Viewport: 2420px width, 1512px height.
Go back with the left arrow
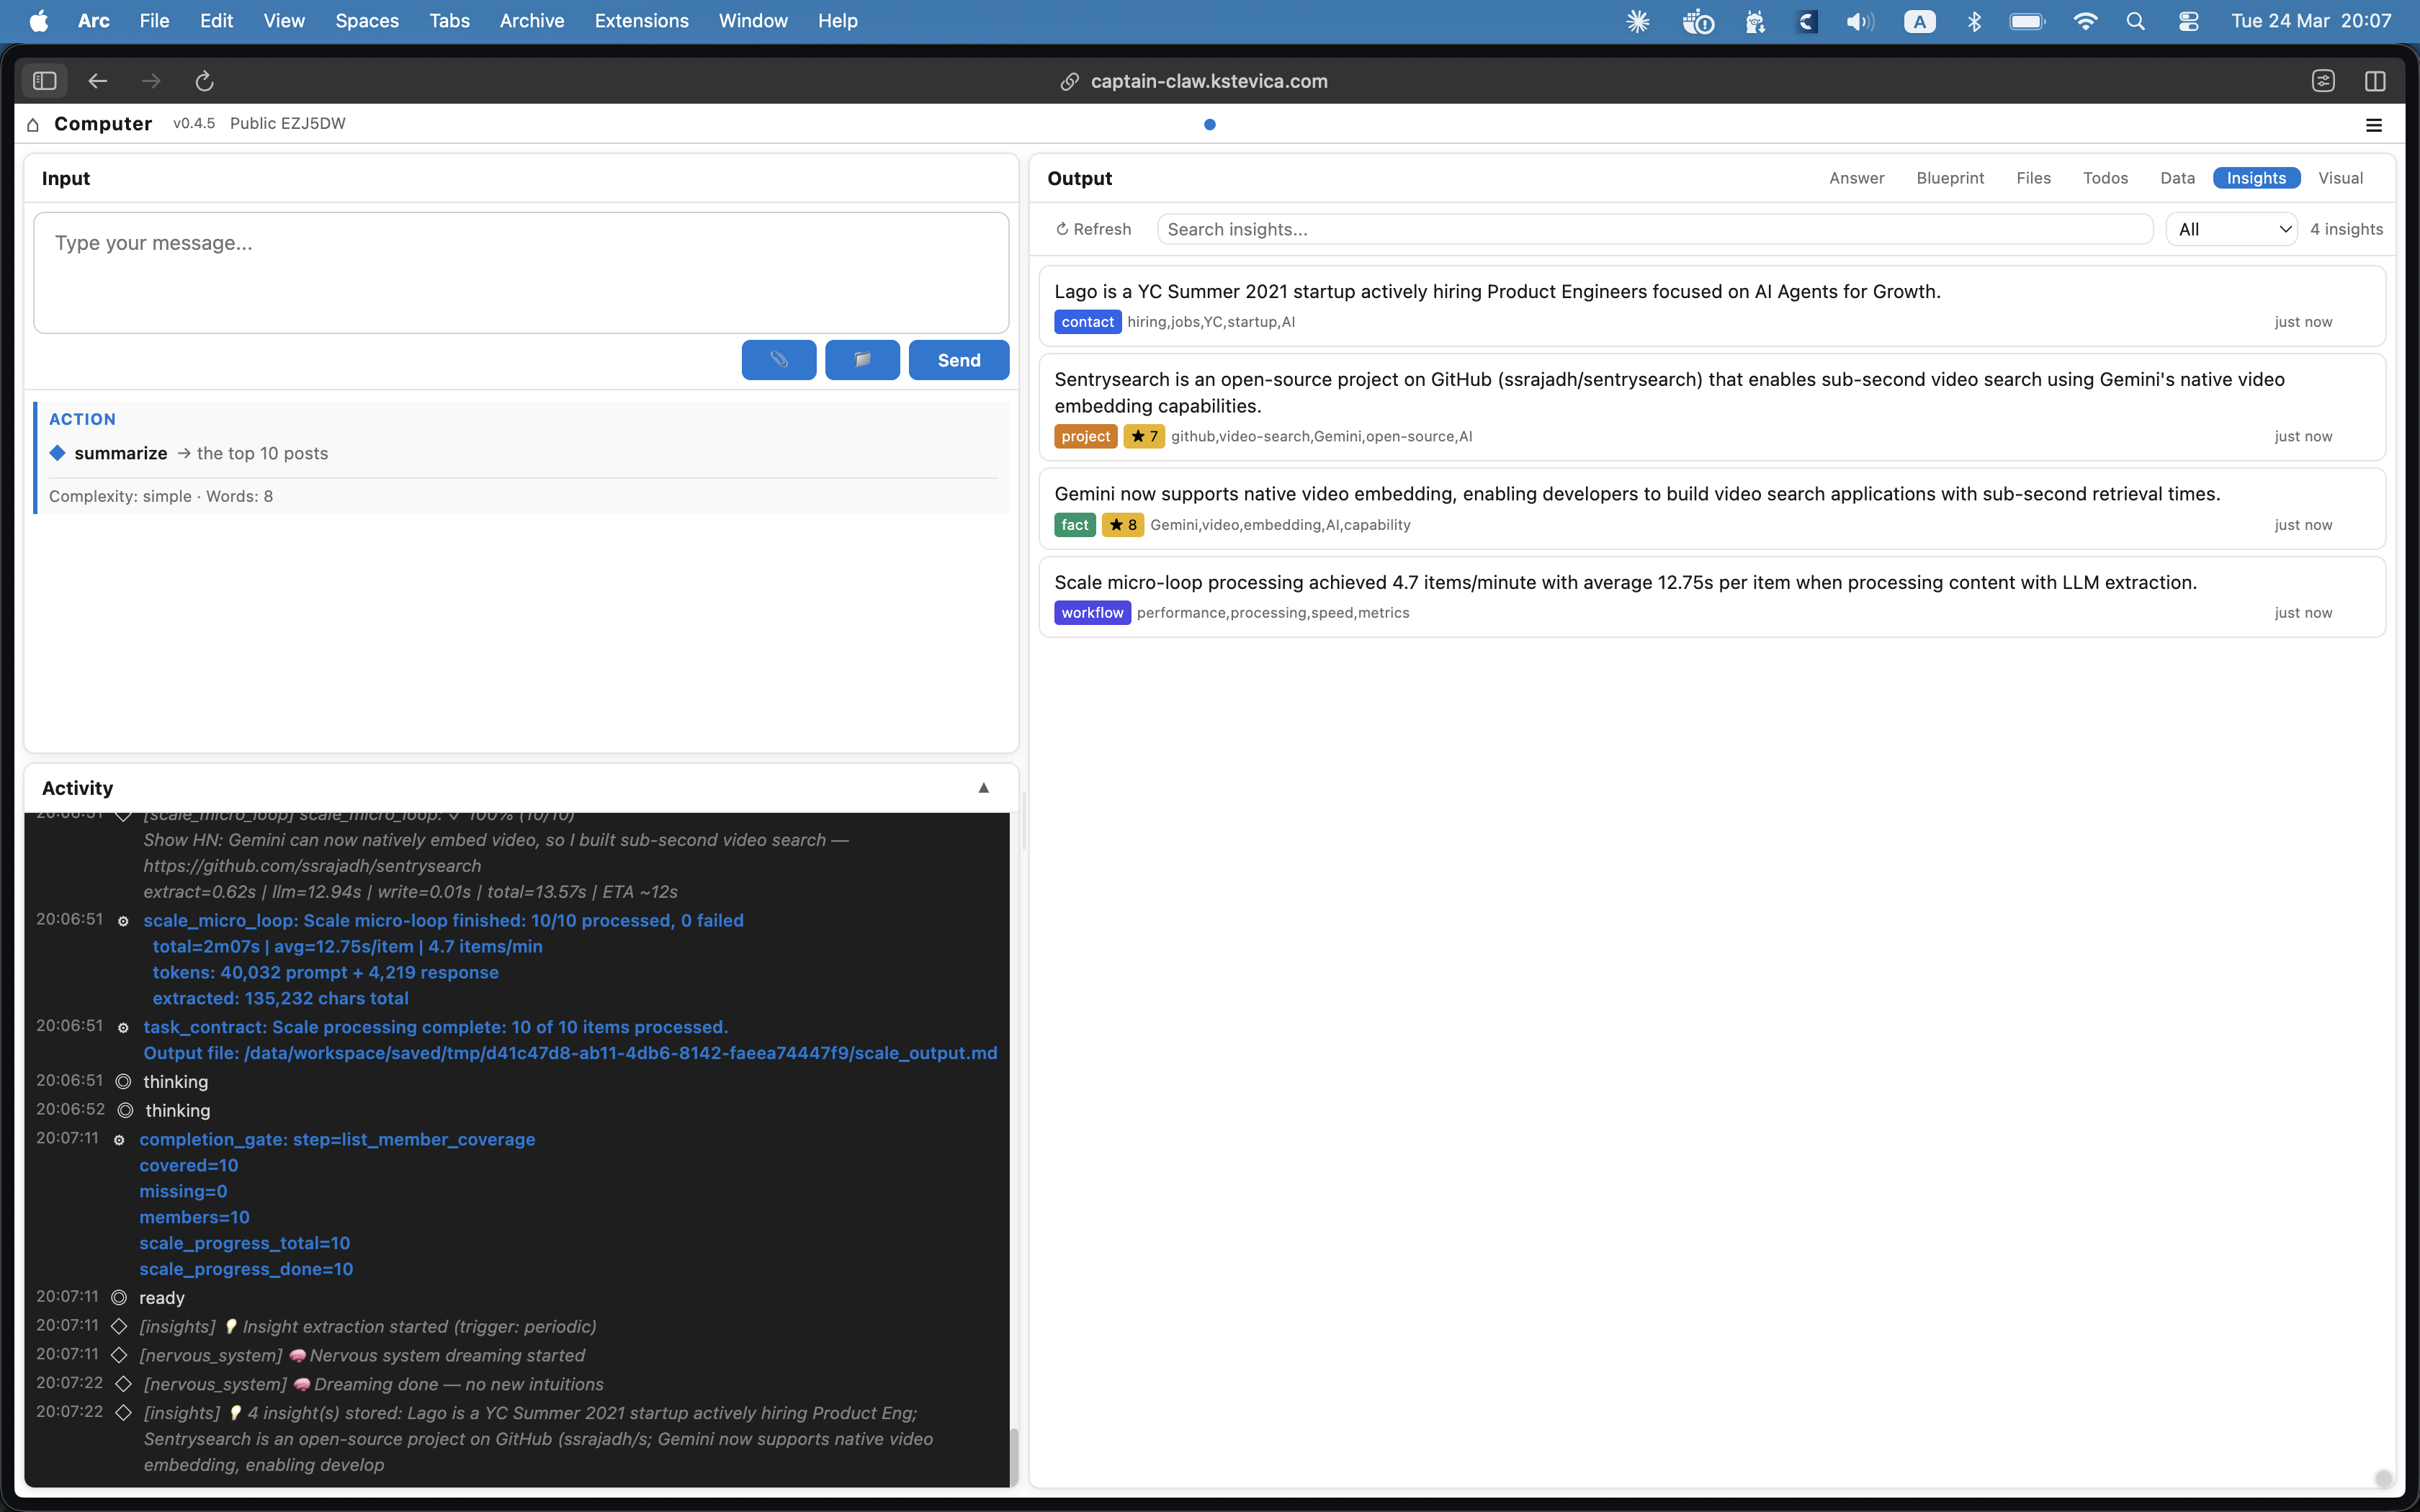point(97,81)
